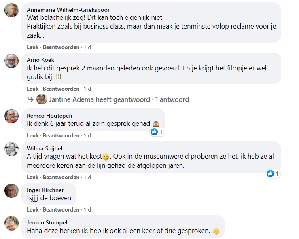
Task: Click Beantwoorden under Inger Kirchner's comment
Action: click(x=61, y=209)
